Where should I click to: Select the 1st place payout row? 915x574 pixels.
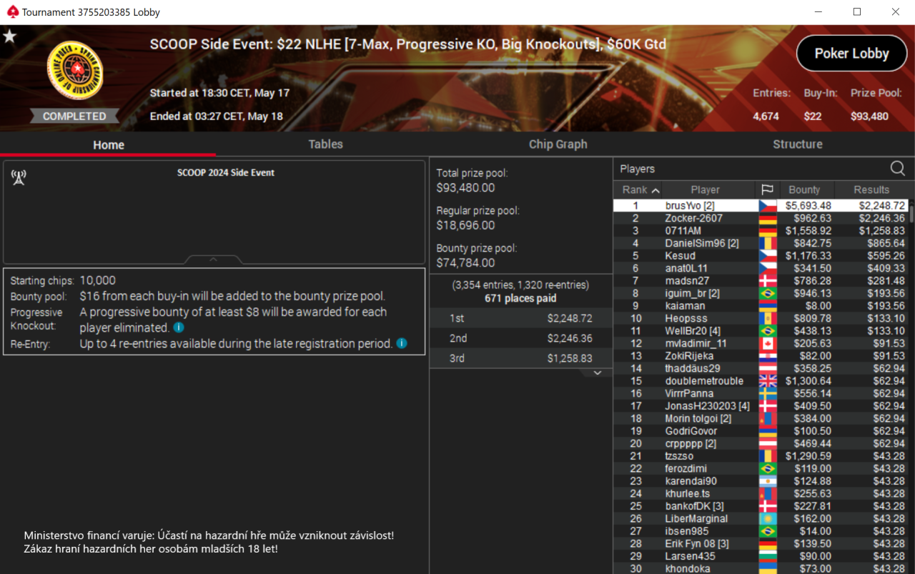521,318
